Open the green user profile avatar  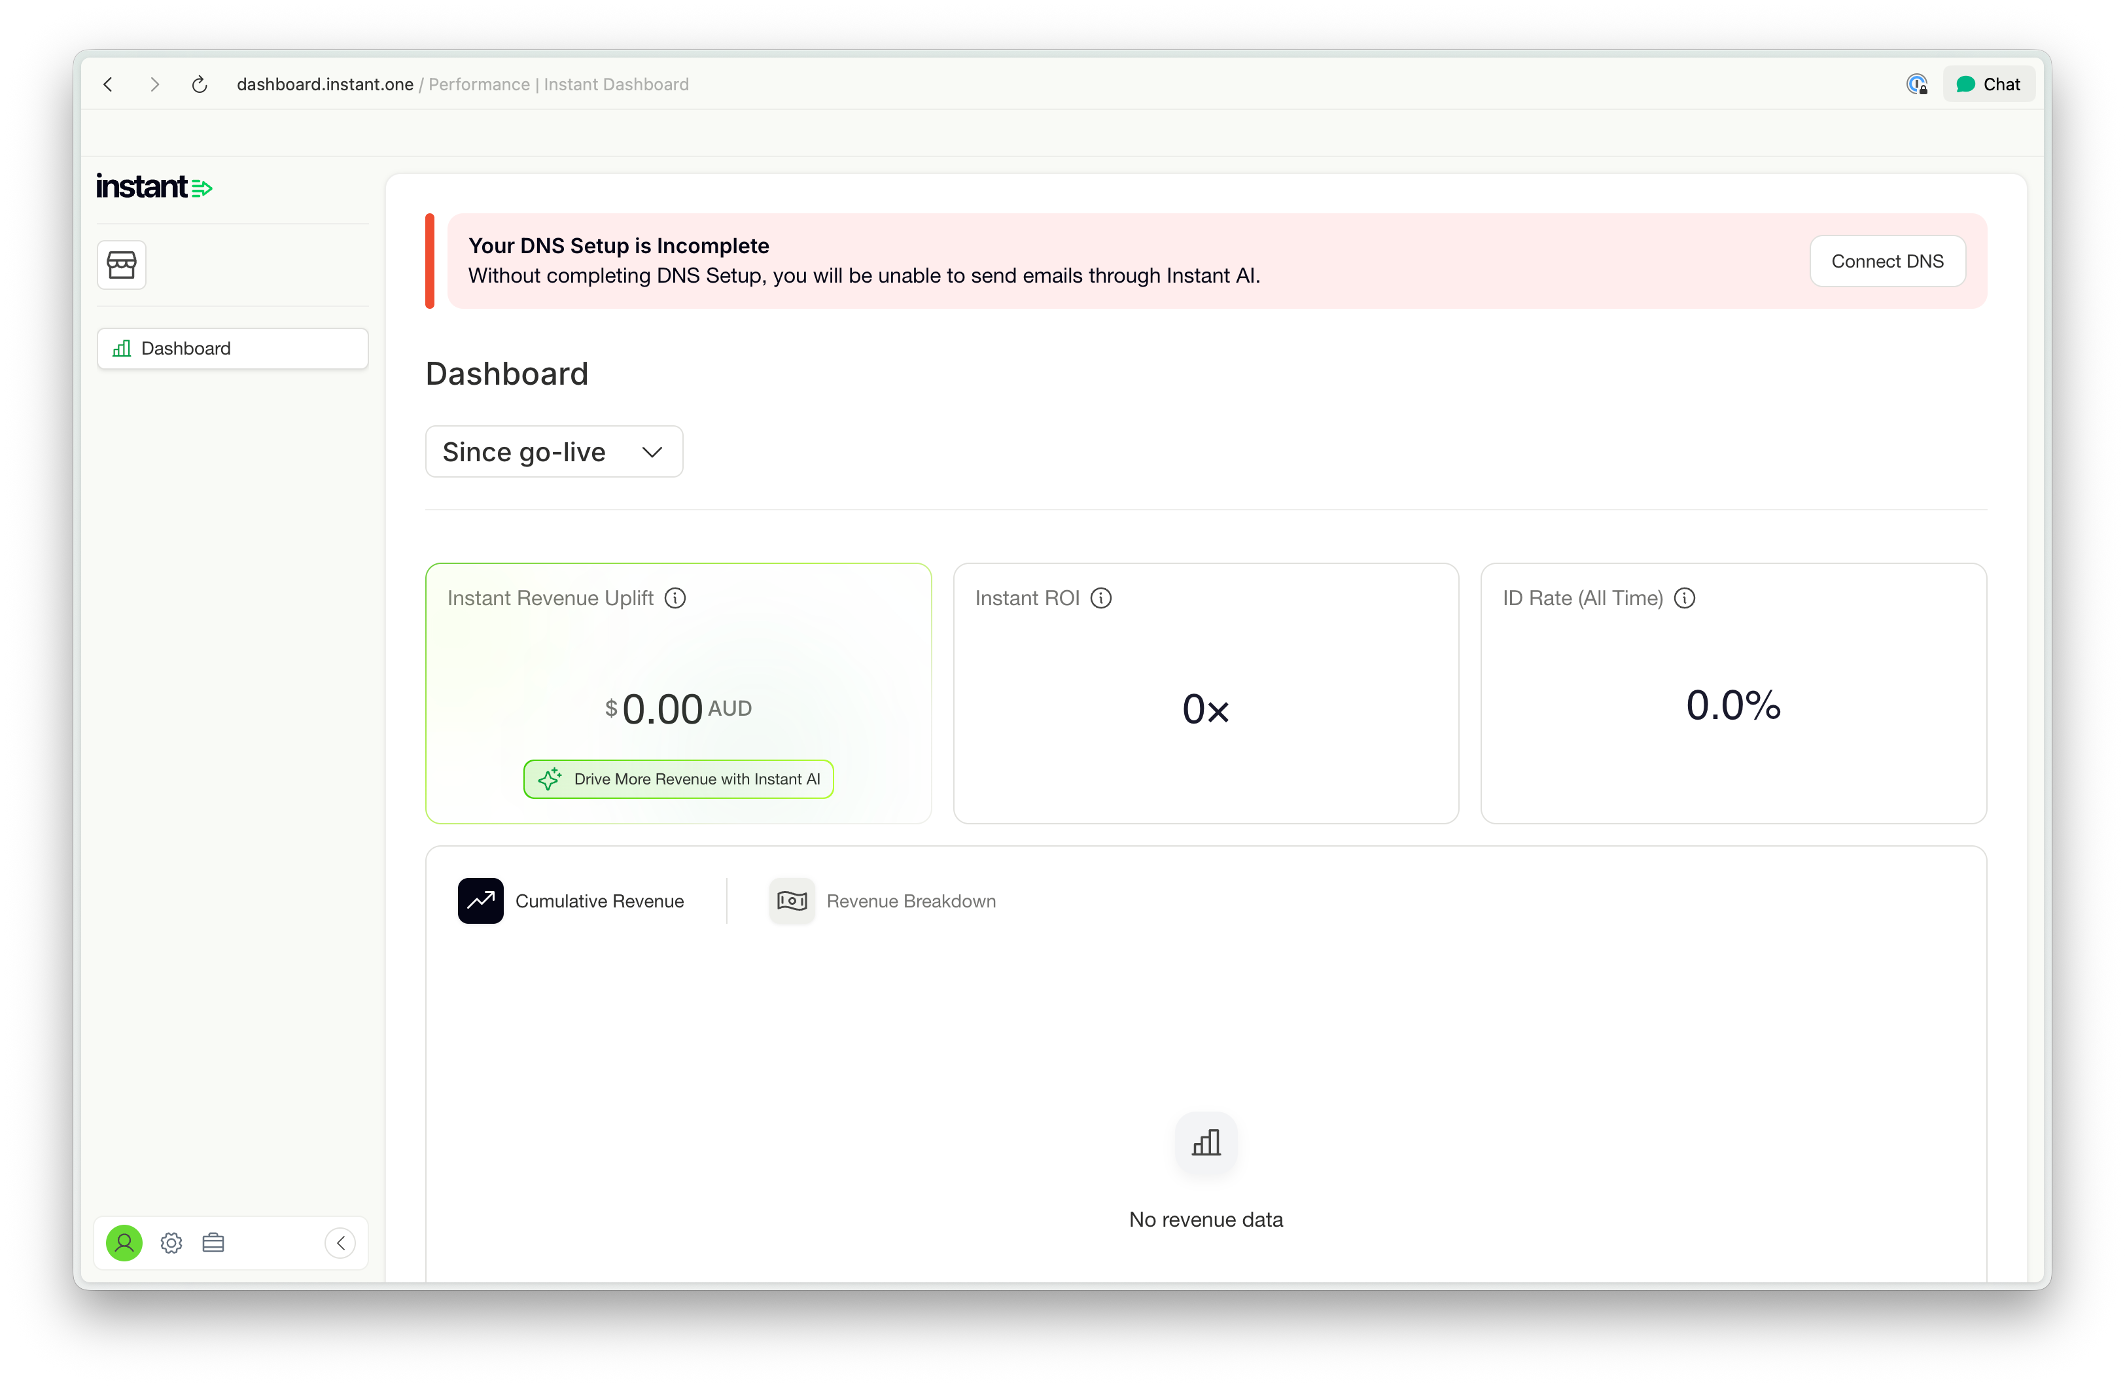124,1242
